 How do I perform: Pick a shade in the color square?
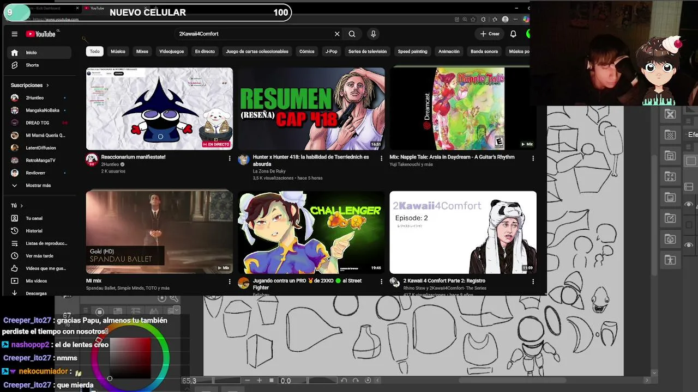130,358
